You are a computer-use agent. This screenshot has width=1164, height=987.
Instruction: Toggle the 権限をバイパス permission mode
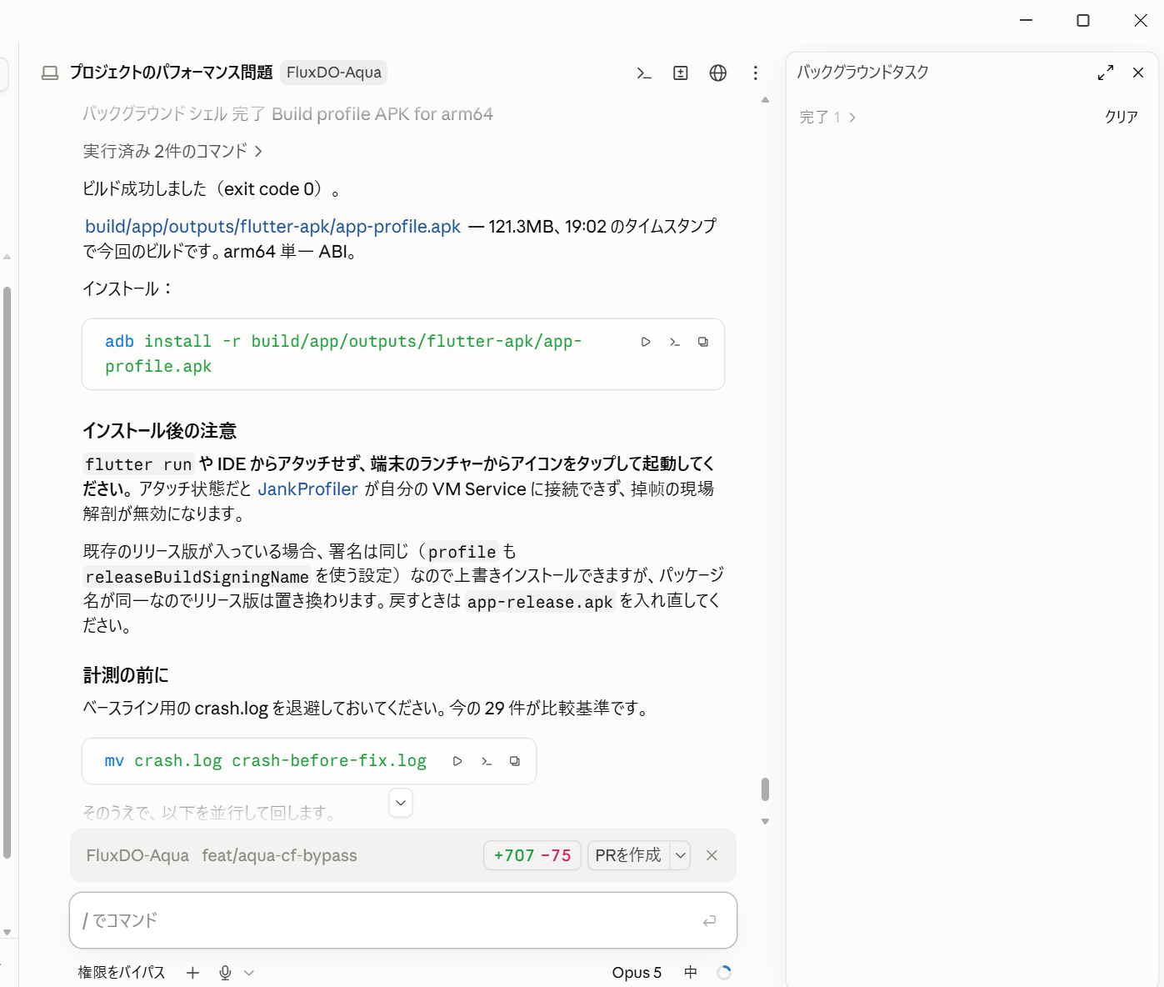point(122,973)
